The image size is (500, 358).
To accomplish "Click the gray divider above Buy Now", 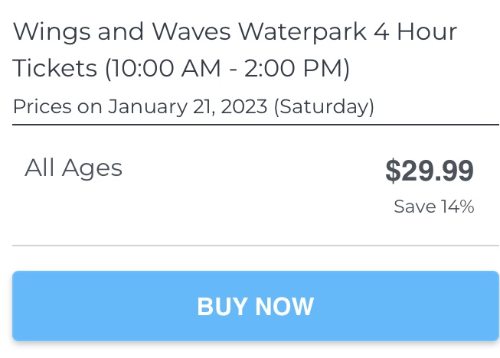I will tap(255, 246).
